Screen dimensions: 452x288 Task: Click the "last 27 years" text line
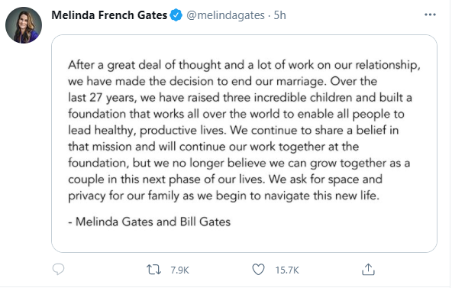240,98
